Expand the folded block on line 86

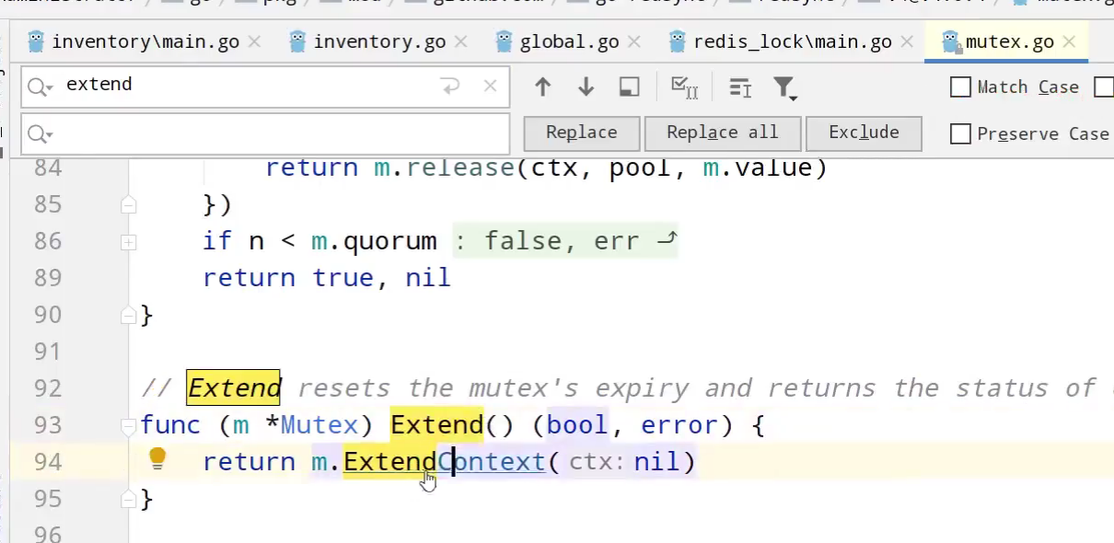pyautogui.click(x=129, y=242)
